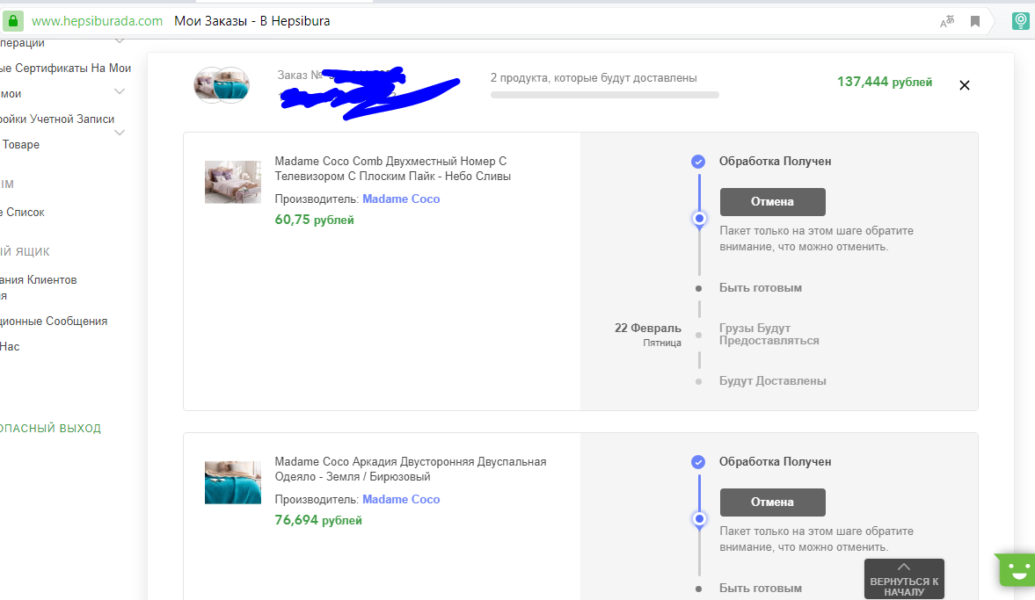Viewport: 1035px width, 600px height.
Task: Open the 'Список' sidebar item
Action: coord(23,213)
